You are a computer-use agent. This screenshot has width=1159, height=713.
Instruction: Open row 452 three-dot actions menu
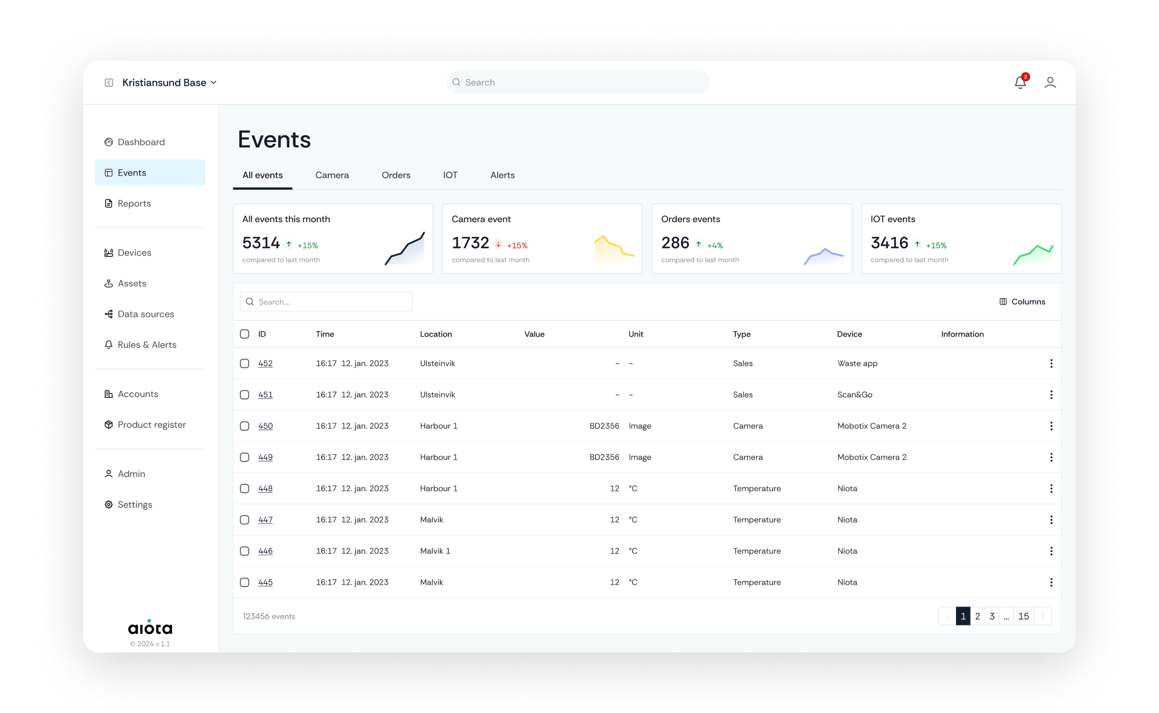coord(1051,363)
